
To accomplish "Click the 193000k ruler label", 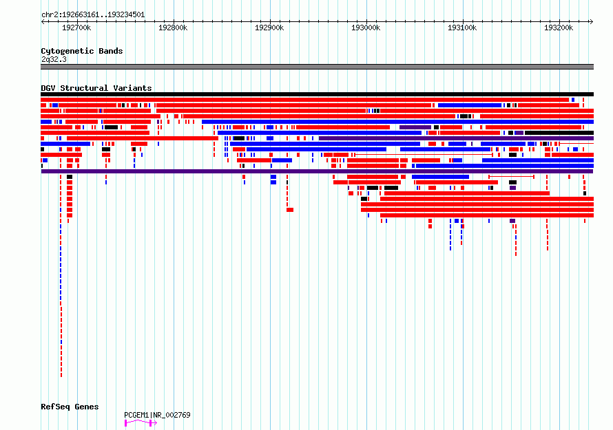I will tap(366, 28).
